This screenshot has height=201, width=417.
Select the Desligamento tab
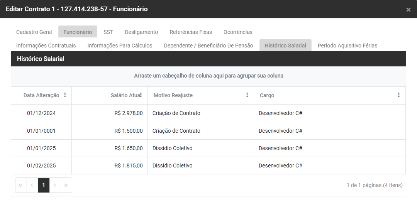tap(141, 32)
